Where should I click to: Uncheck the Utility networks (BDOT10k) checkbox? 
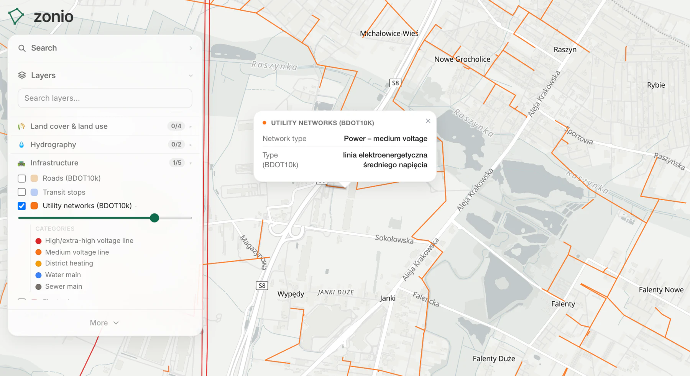coord(22,206)
